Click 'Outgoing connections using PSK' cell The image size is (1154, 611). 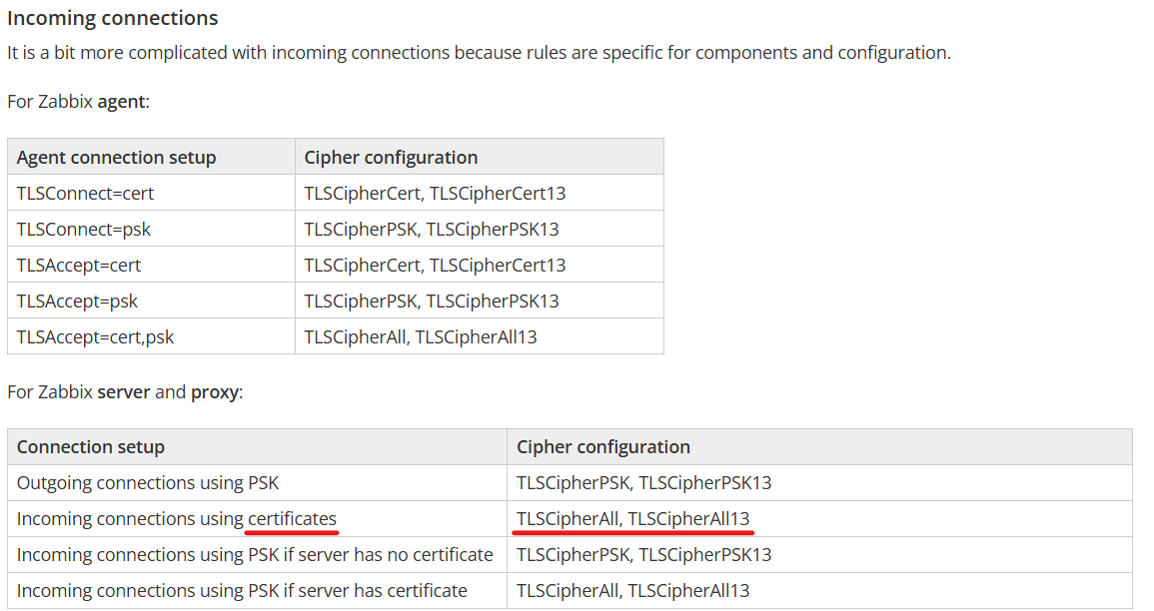coord(147,482)
